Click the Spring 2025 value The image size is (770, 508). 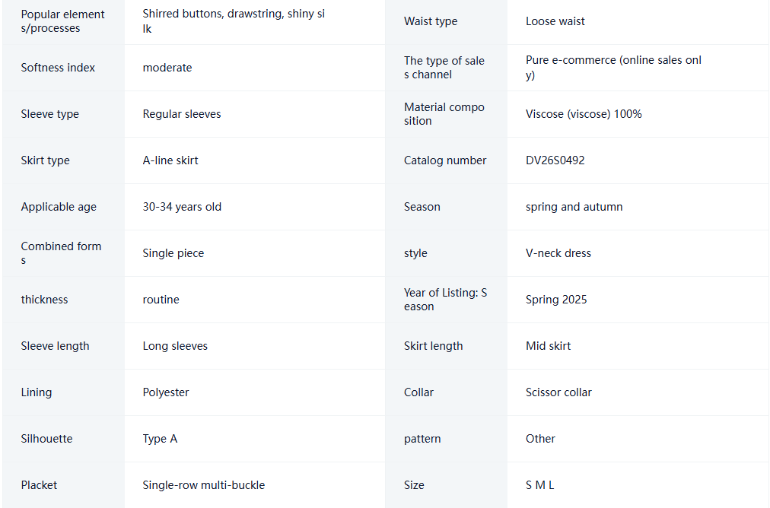point(556,300)
